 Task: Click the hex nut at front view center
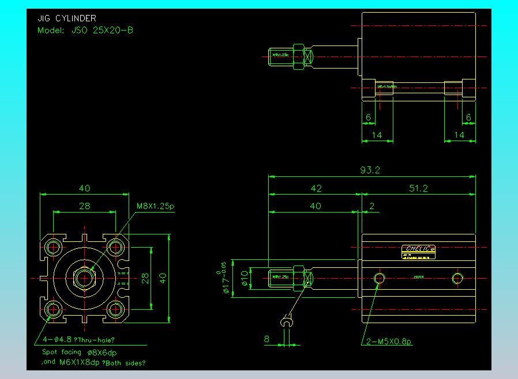(x=85, y=279)
